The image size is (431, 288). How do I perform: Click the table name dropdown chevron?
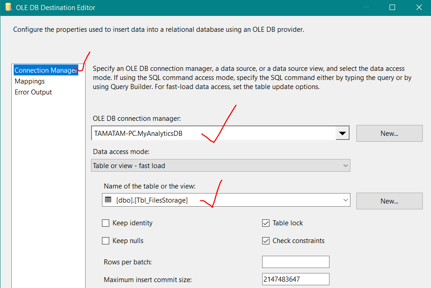click(x=345, y=200)
